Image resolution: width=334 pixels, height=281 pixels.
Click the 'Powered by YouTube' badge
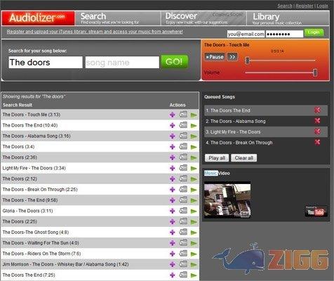point(316,211)
